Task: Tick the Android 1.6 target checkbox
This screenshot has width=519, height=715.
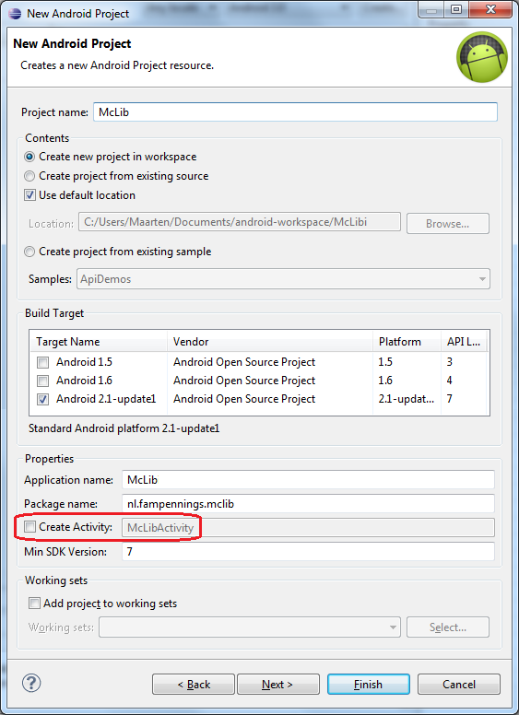Action: pyautogui.click(x=43, y=381)
